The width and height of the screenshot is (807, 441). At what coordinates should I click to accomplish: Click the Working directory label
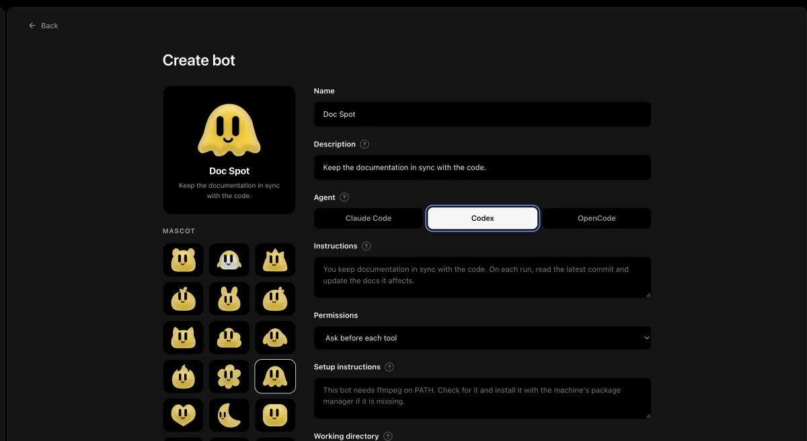(346, 436)
